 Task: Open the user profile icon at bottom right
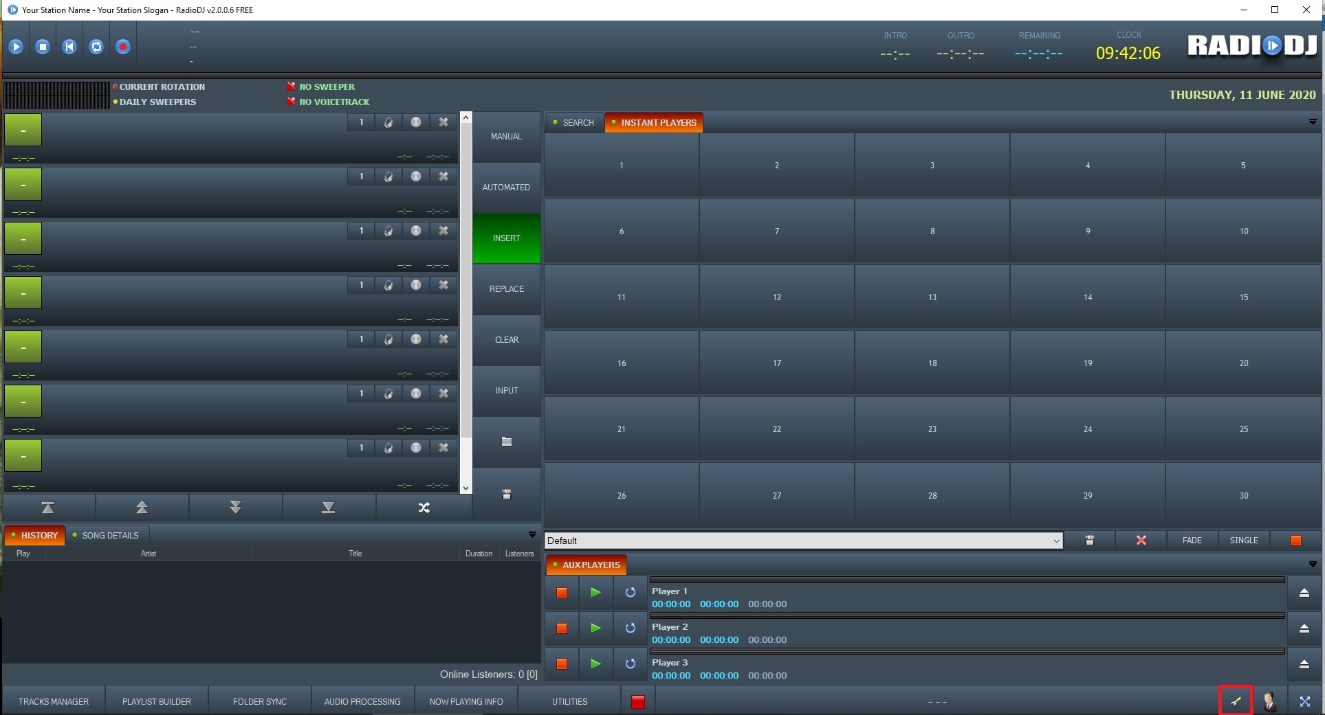1269,701
